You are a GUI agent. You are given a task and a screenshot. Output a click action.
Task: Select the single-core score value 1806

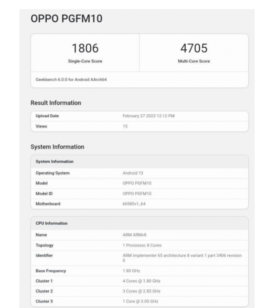[x=85, y=48]
